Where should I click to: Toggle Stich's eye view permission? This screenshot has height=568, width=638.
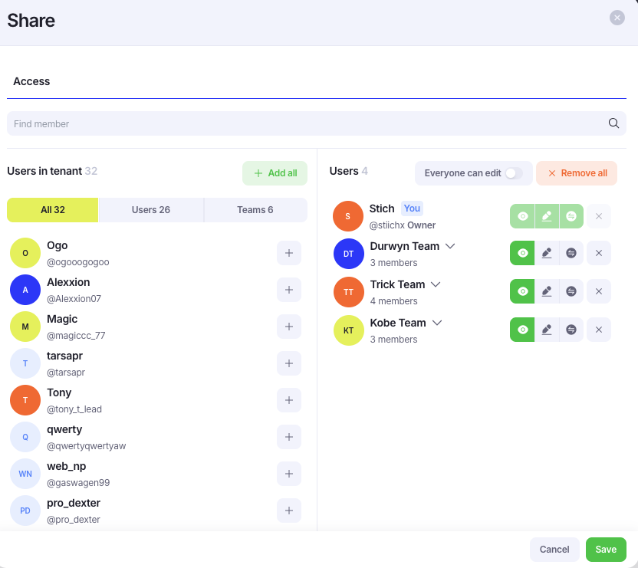(522, 216)
